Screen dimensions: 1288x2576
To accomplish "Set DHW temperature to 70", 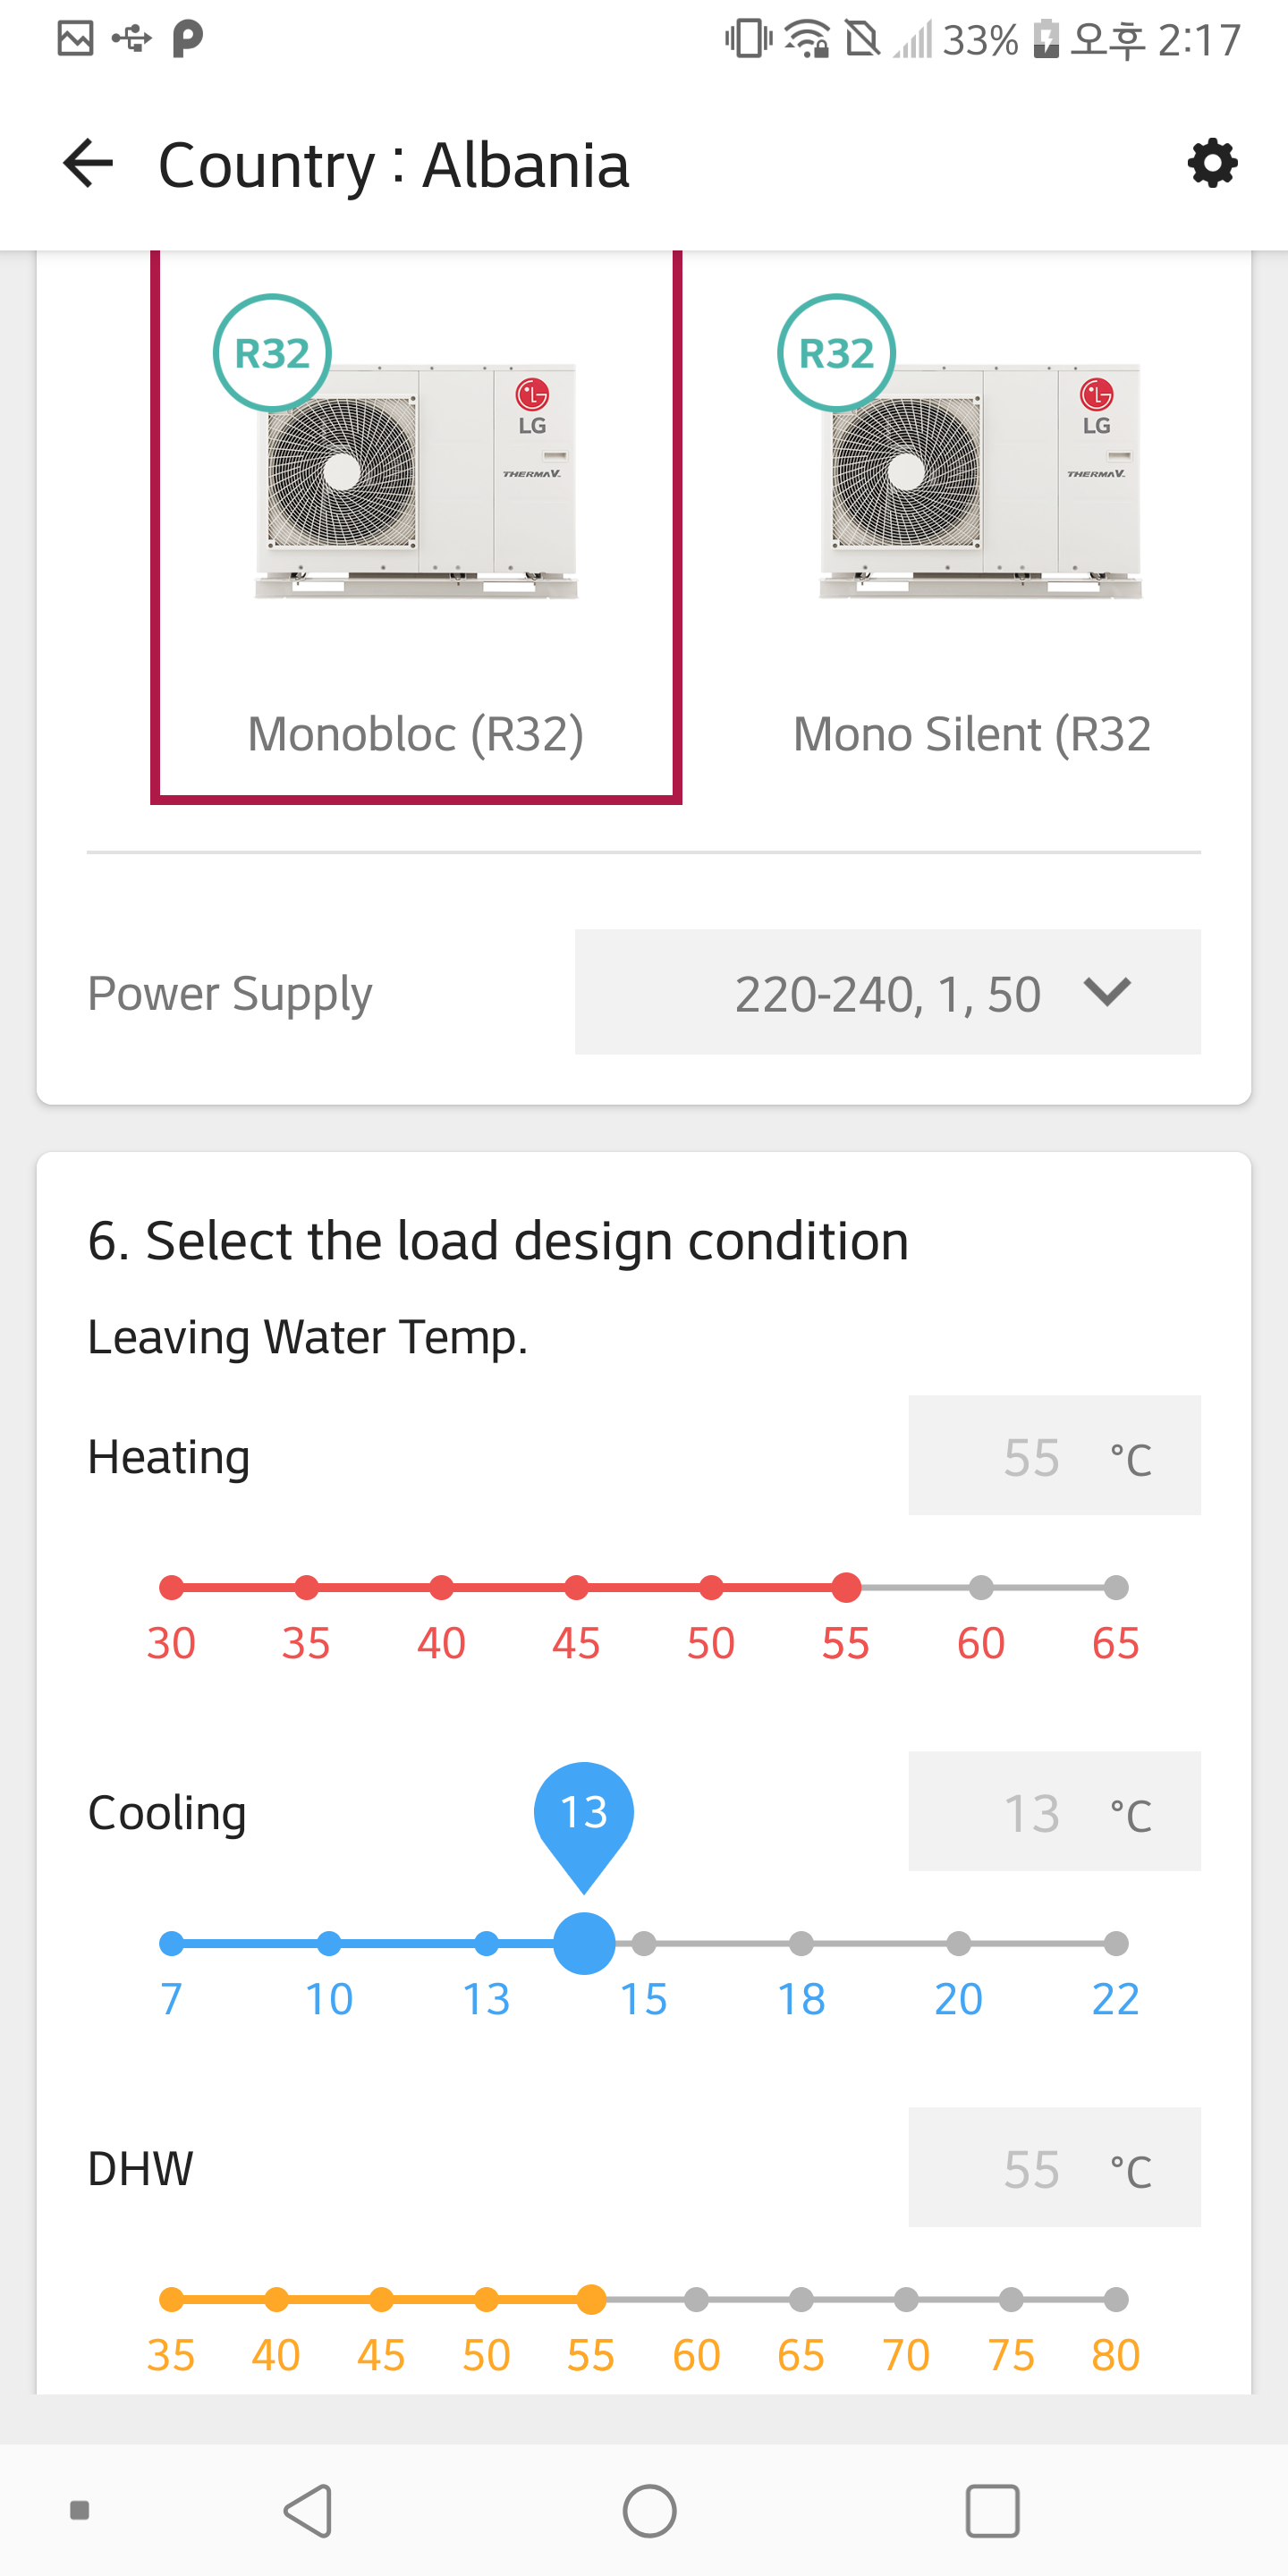I will coord(906,2300).
